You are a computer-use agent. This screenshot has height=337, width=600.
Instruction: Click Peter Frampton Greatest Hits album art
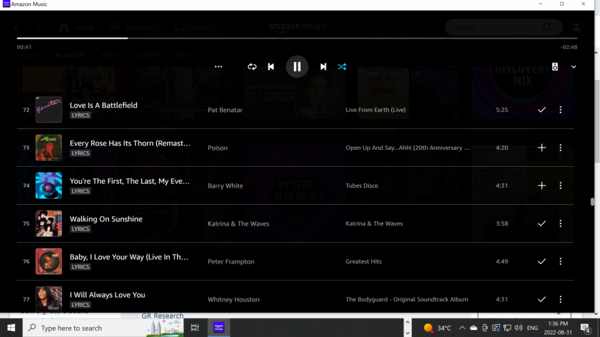(49, 262)
